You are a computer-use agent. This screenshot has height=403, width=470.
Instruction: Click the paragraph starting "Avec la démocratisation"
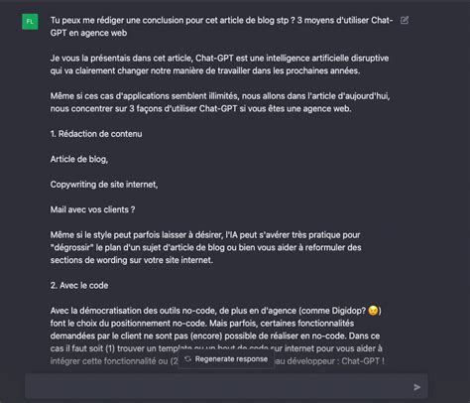(x=216, y=336)
